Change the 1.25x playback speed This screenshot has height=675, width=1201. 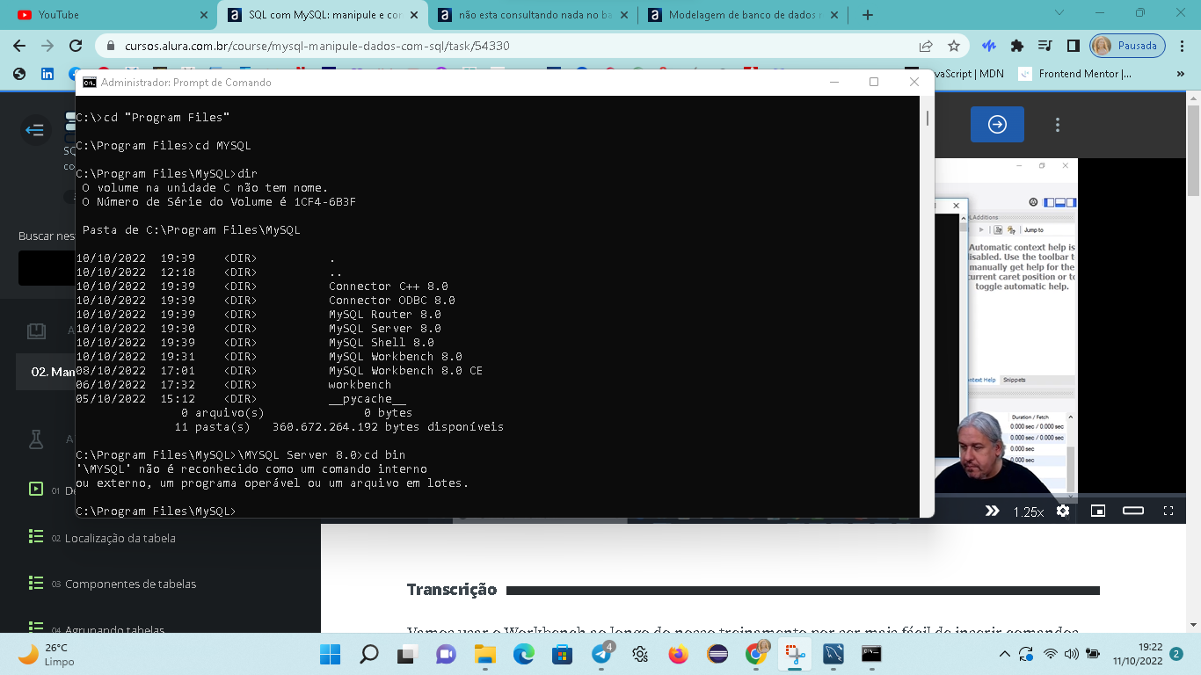pos(1028,512)
